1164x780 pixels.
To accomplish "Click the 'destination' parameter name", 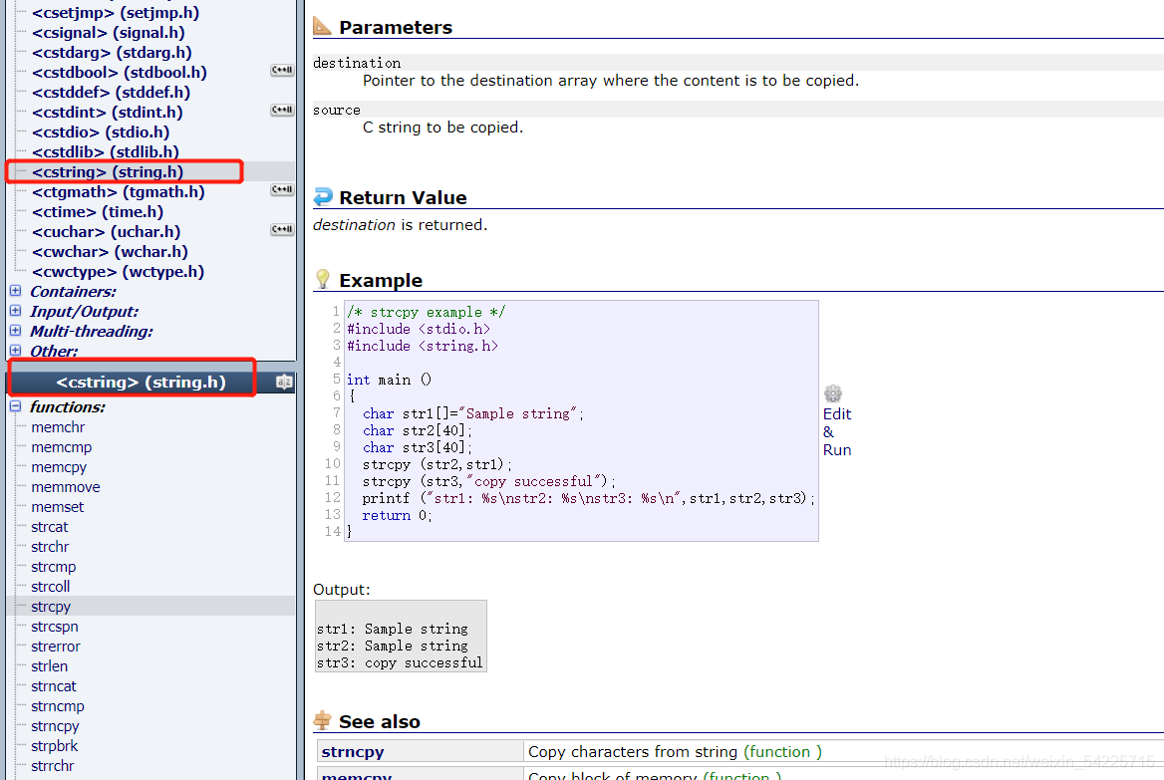I will (357, 63).
